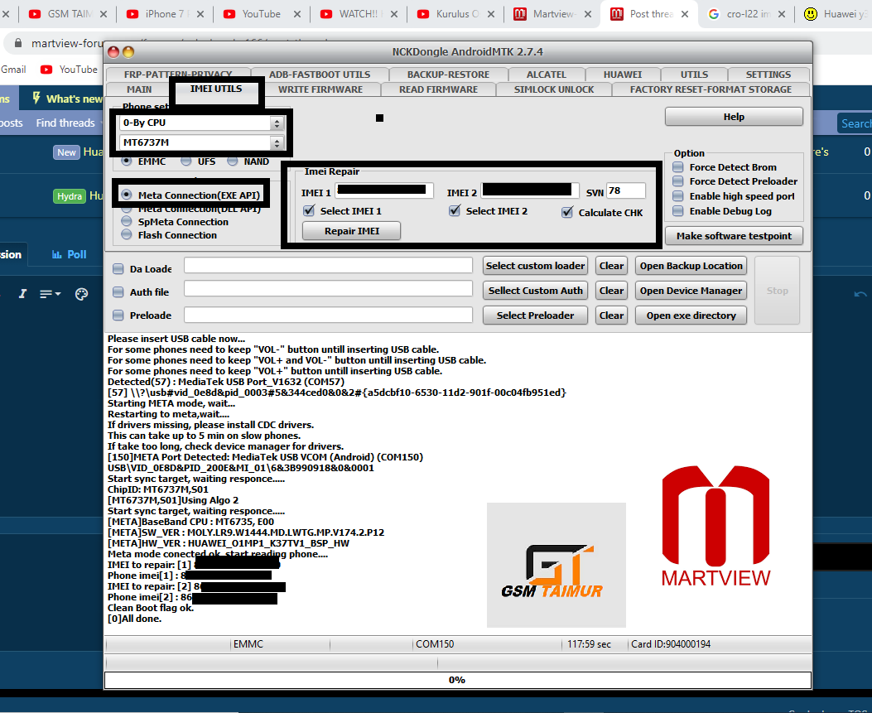Open the IMEI UTILS tab

[x=216, y=89]
